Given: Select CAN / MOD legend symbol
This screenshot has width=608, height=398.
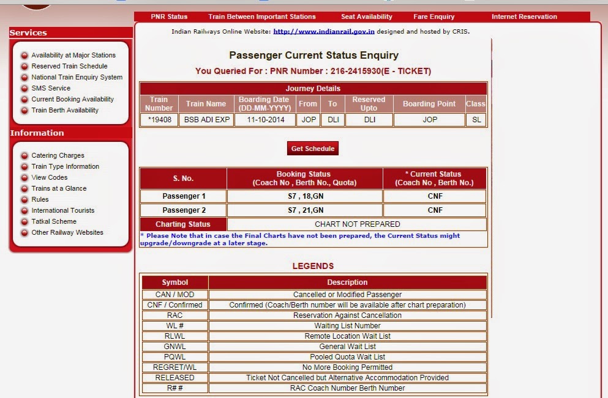Looking at the screenshot, I should 175,294.
